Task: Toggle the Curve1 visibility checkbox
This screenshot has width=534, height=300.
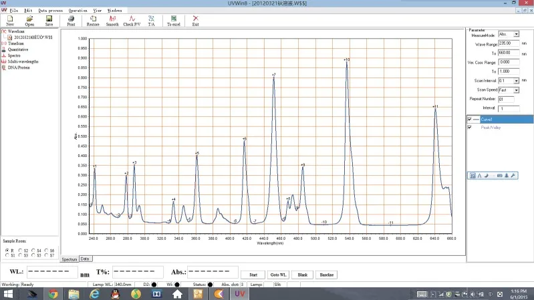Action: click(x=470, y=119)
